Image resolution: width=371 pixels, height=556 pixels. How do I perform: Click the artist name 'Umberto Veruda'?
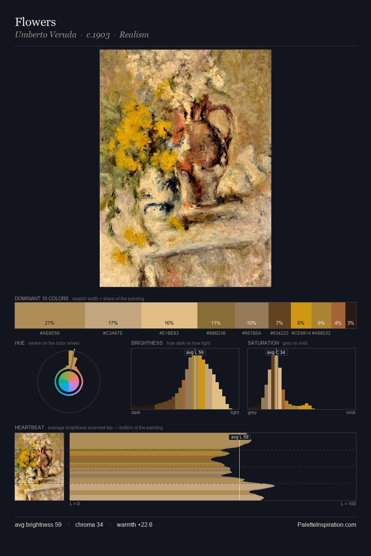pos(46,35)
